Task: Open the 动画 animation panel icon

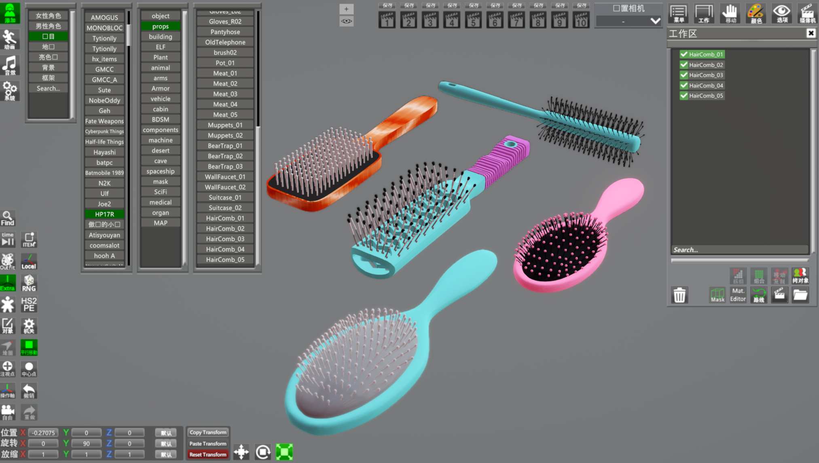Action: (10, 39)
